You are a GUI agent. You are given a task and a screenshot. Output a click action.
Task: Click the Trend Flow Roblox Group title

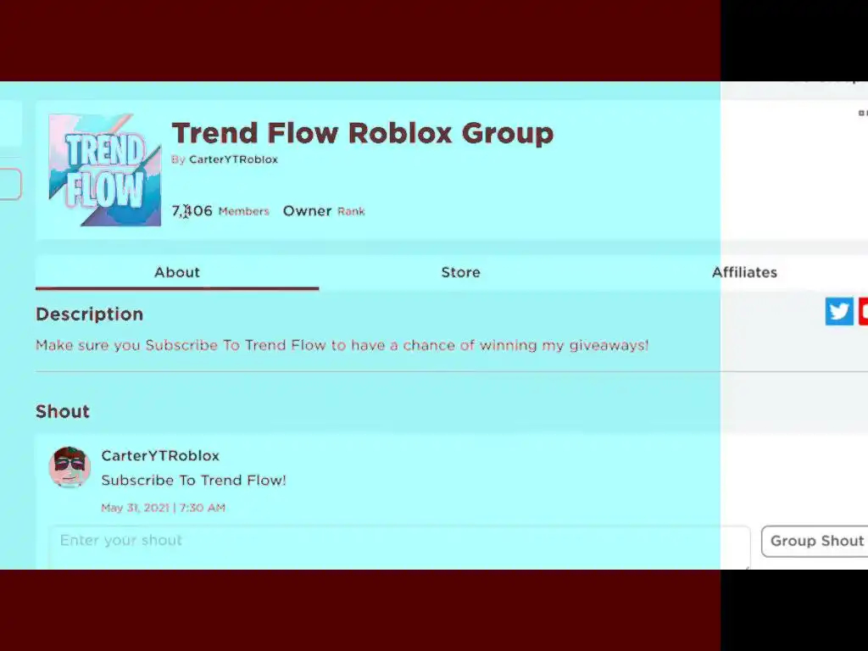(x=363, y=133)
